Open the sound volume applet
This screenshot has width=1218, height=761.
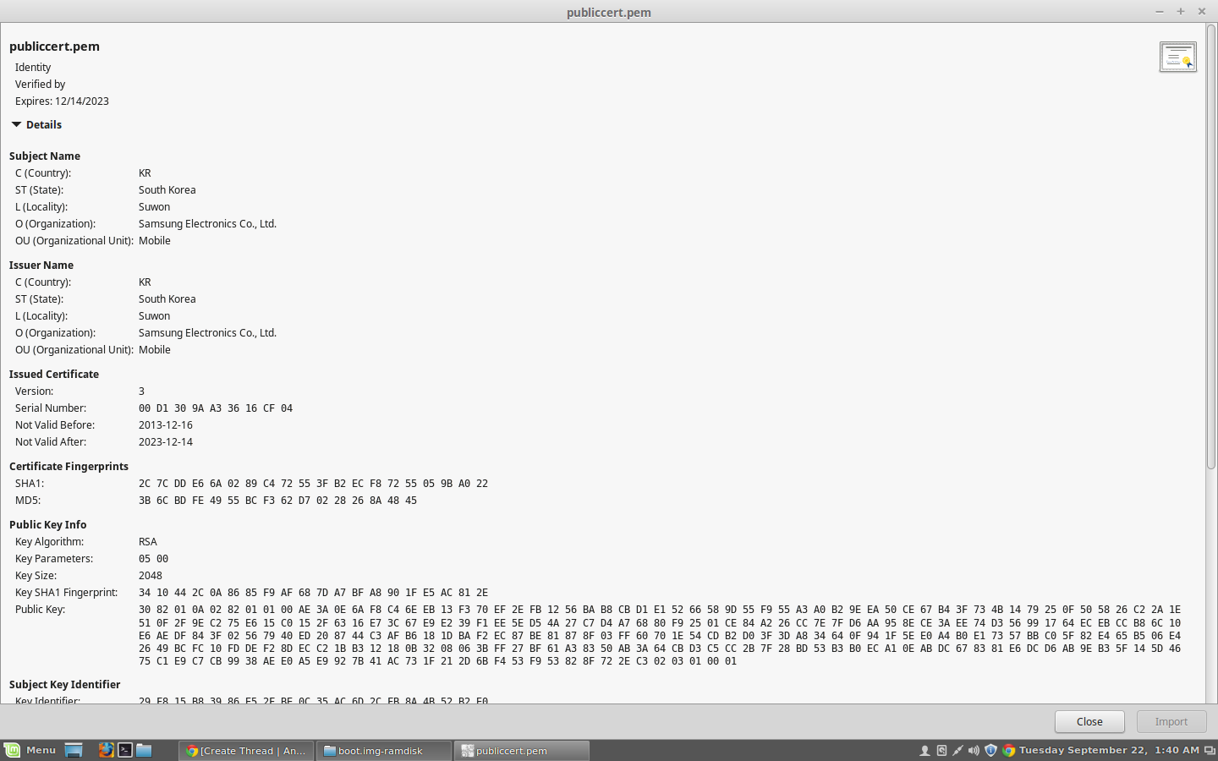[974, 750]
